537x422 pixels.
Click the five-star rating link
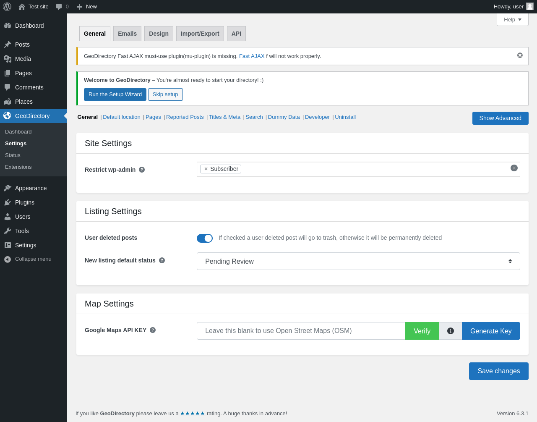[193, 414]
